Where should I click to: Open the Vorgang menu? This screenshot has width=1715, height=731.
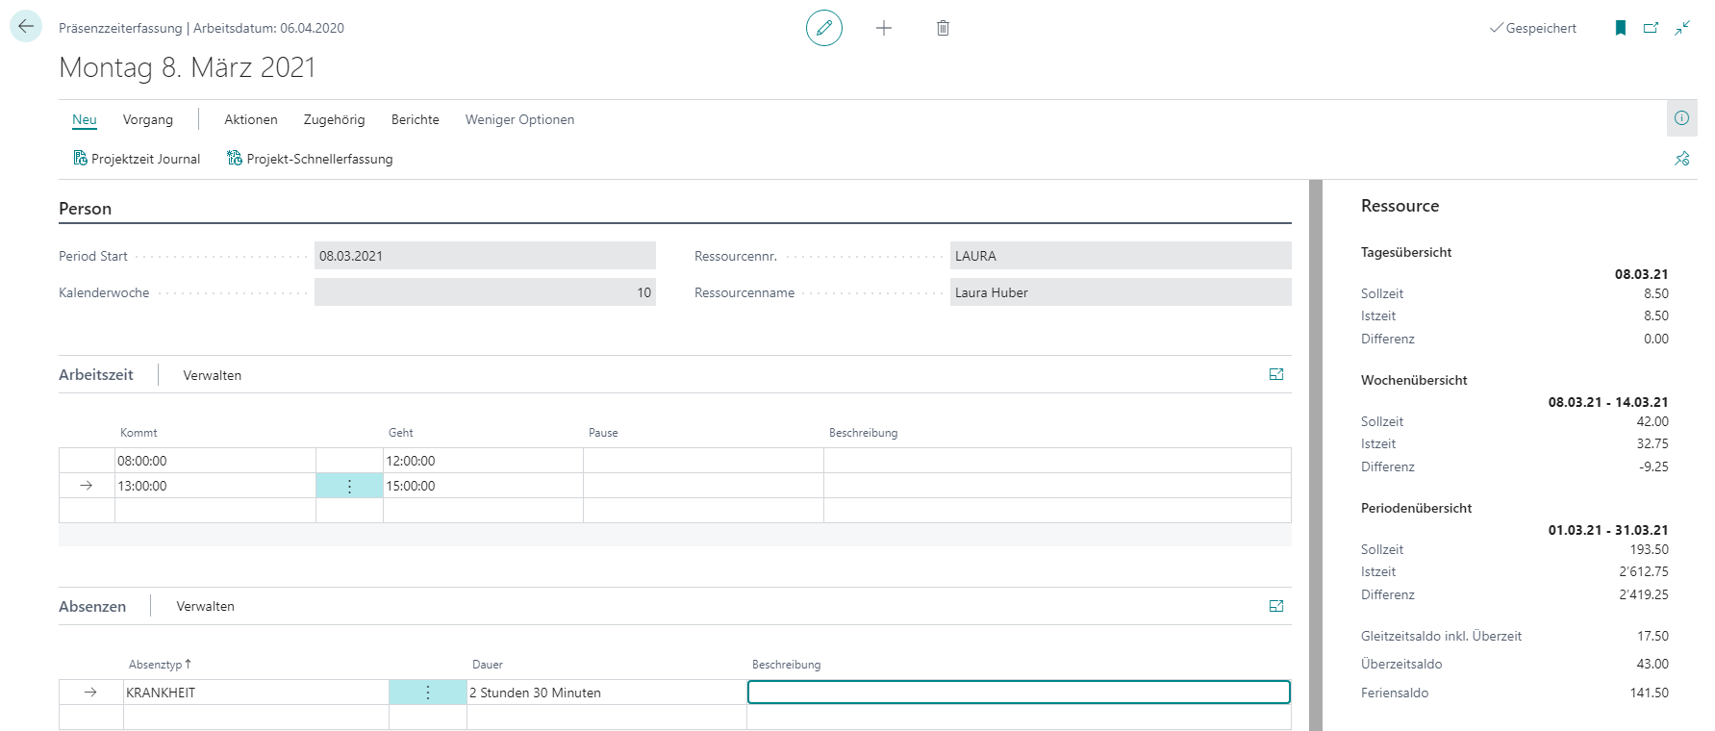coord(148,119)
